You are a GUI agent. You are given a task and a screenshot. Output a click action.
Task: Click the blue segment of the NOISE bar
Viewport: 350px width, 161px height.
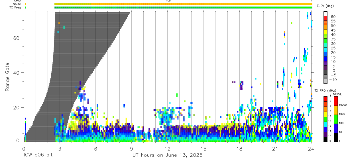coord(336,128)
